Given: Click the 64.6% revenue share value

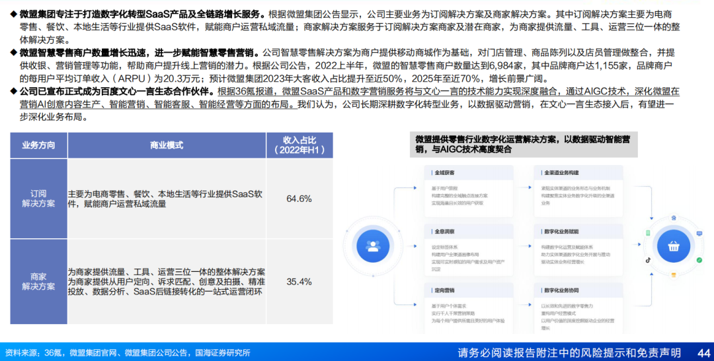Looking at the screenshot, I should point(299,199).
